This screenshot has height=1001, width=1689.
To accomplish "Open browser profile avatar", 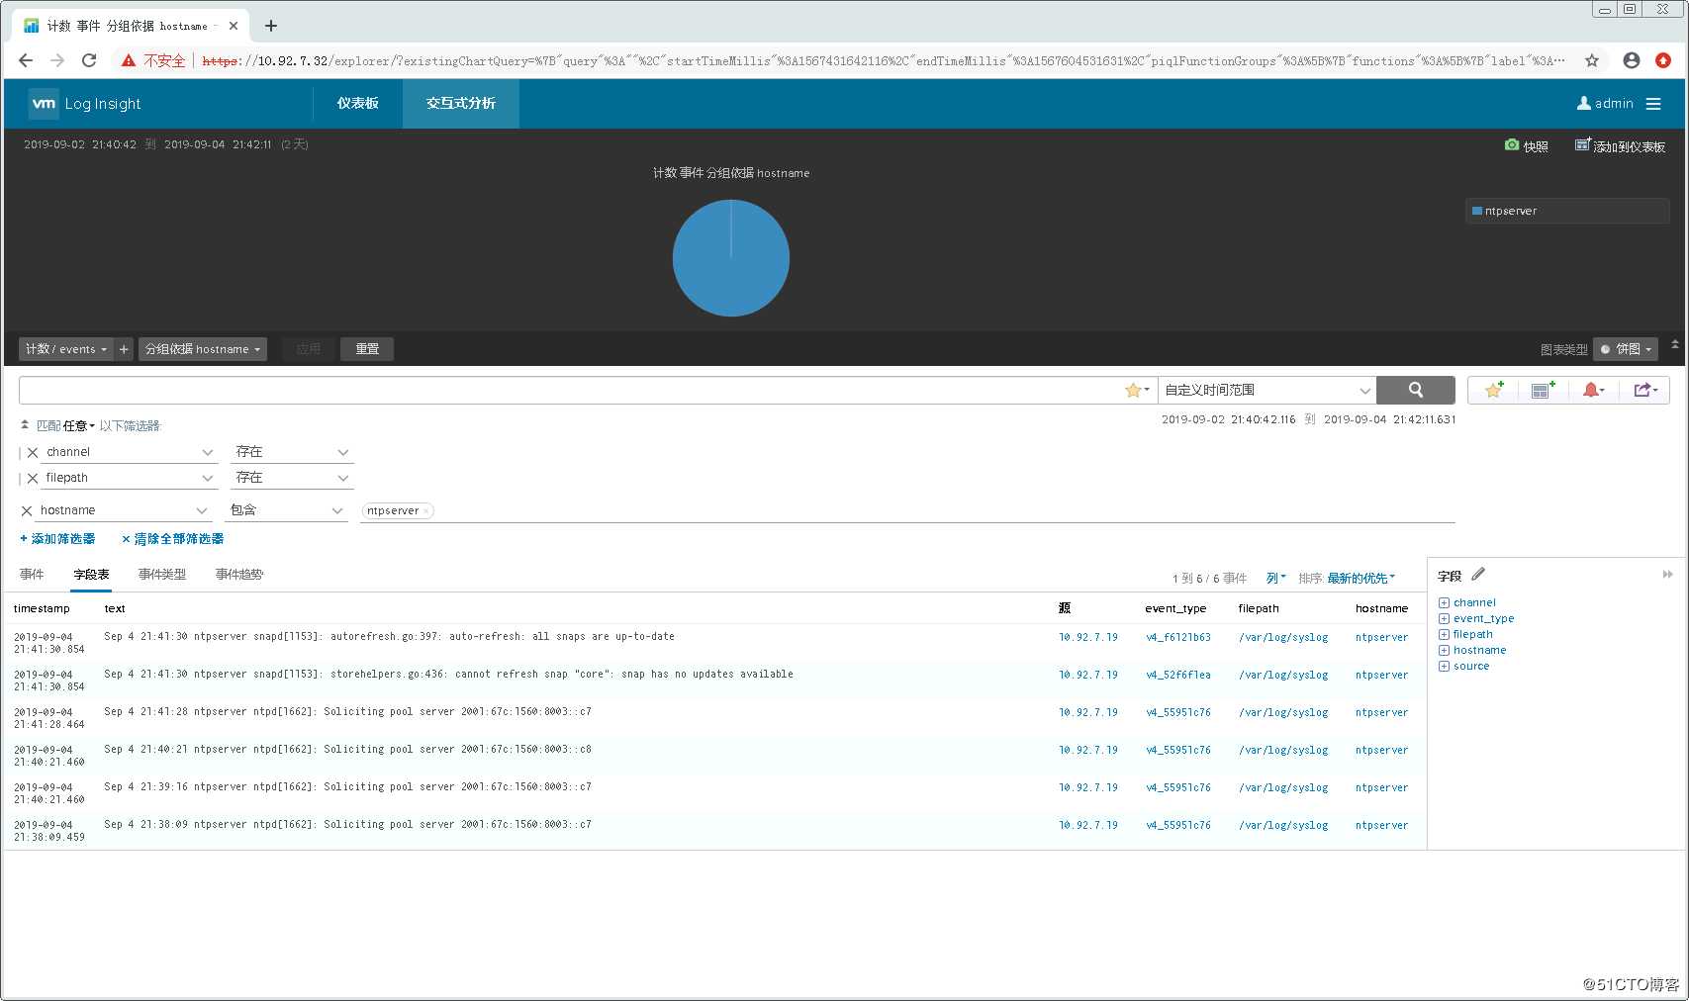I will coord(1632,60).
